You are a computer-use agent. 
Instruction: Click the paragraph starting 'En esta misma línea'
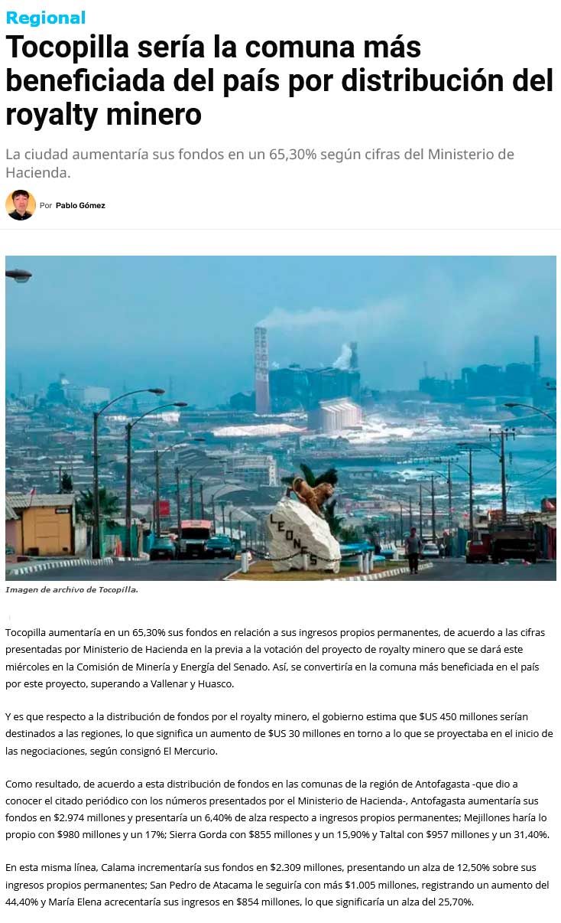coord(277,884)
